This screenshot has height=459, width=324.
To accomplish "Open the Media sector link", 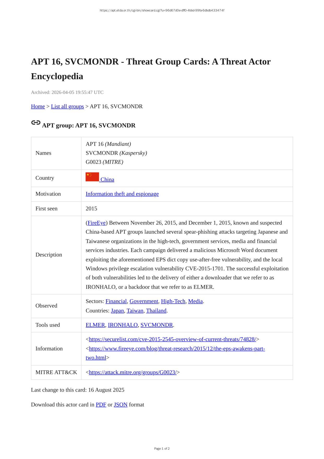I will pyautogui.click(x=195, y=301).
